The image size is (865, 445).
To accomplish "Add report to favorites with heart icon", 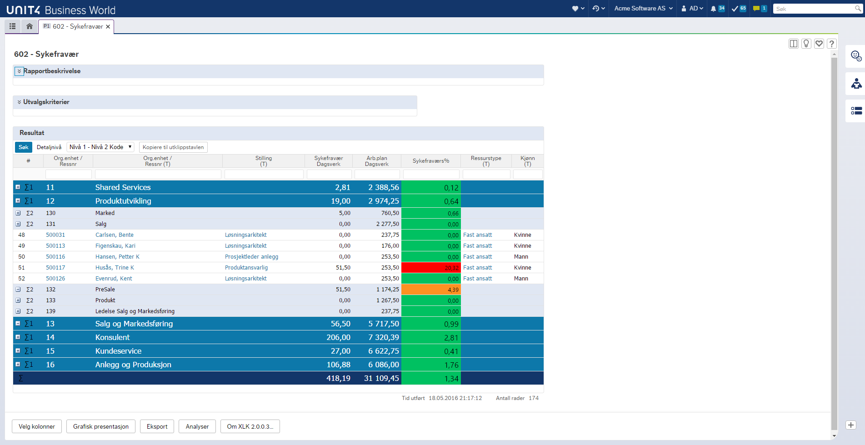I will point(819,44).
